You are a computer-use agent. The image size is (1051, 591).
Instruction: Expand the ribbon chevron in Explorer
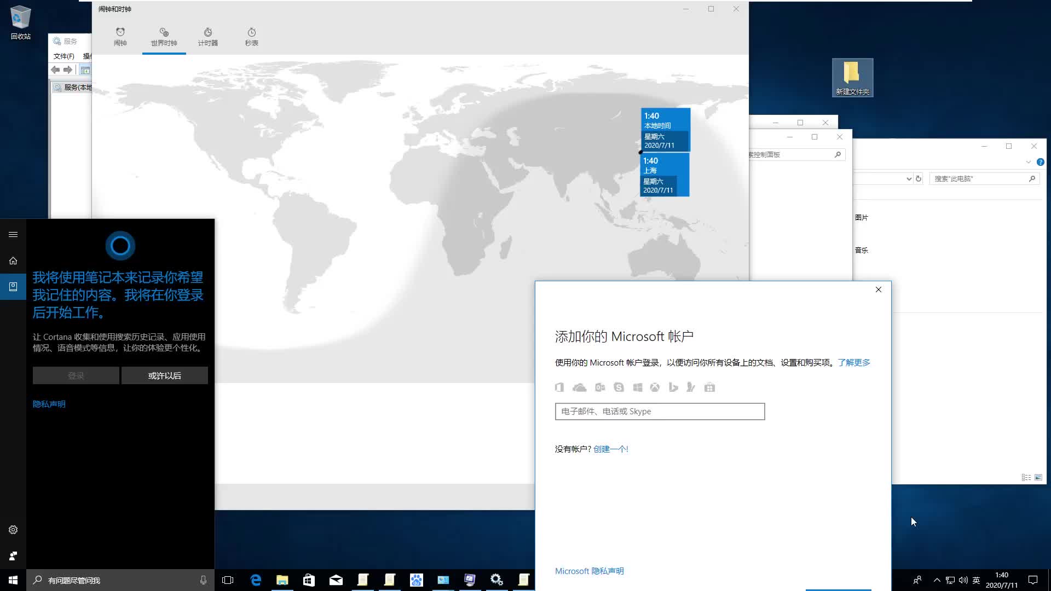coord(1028,162)
